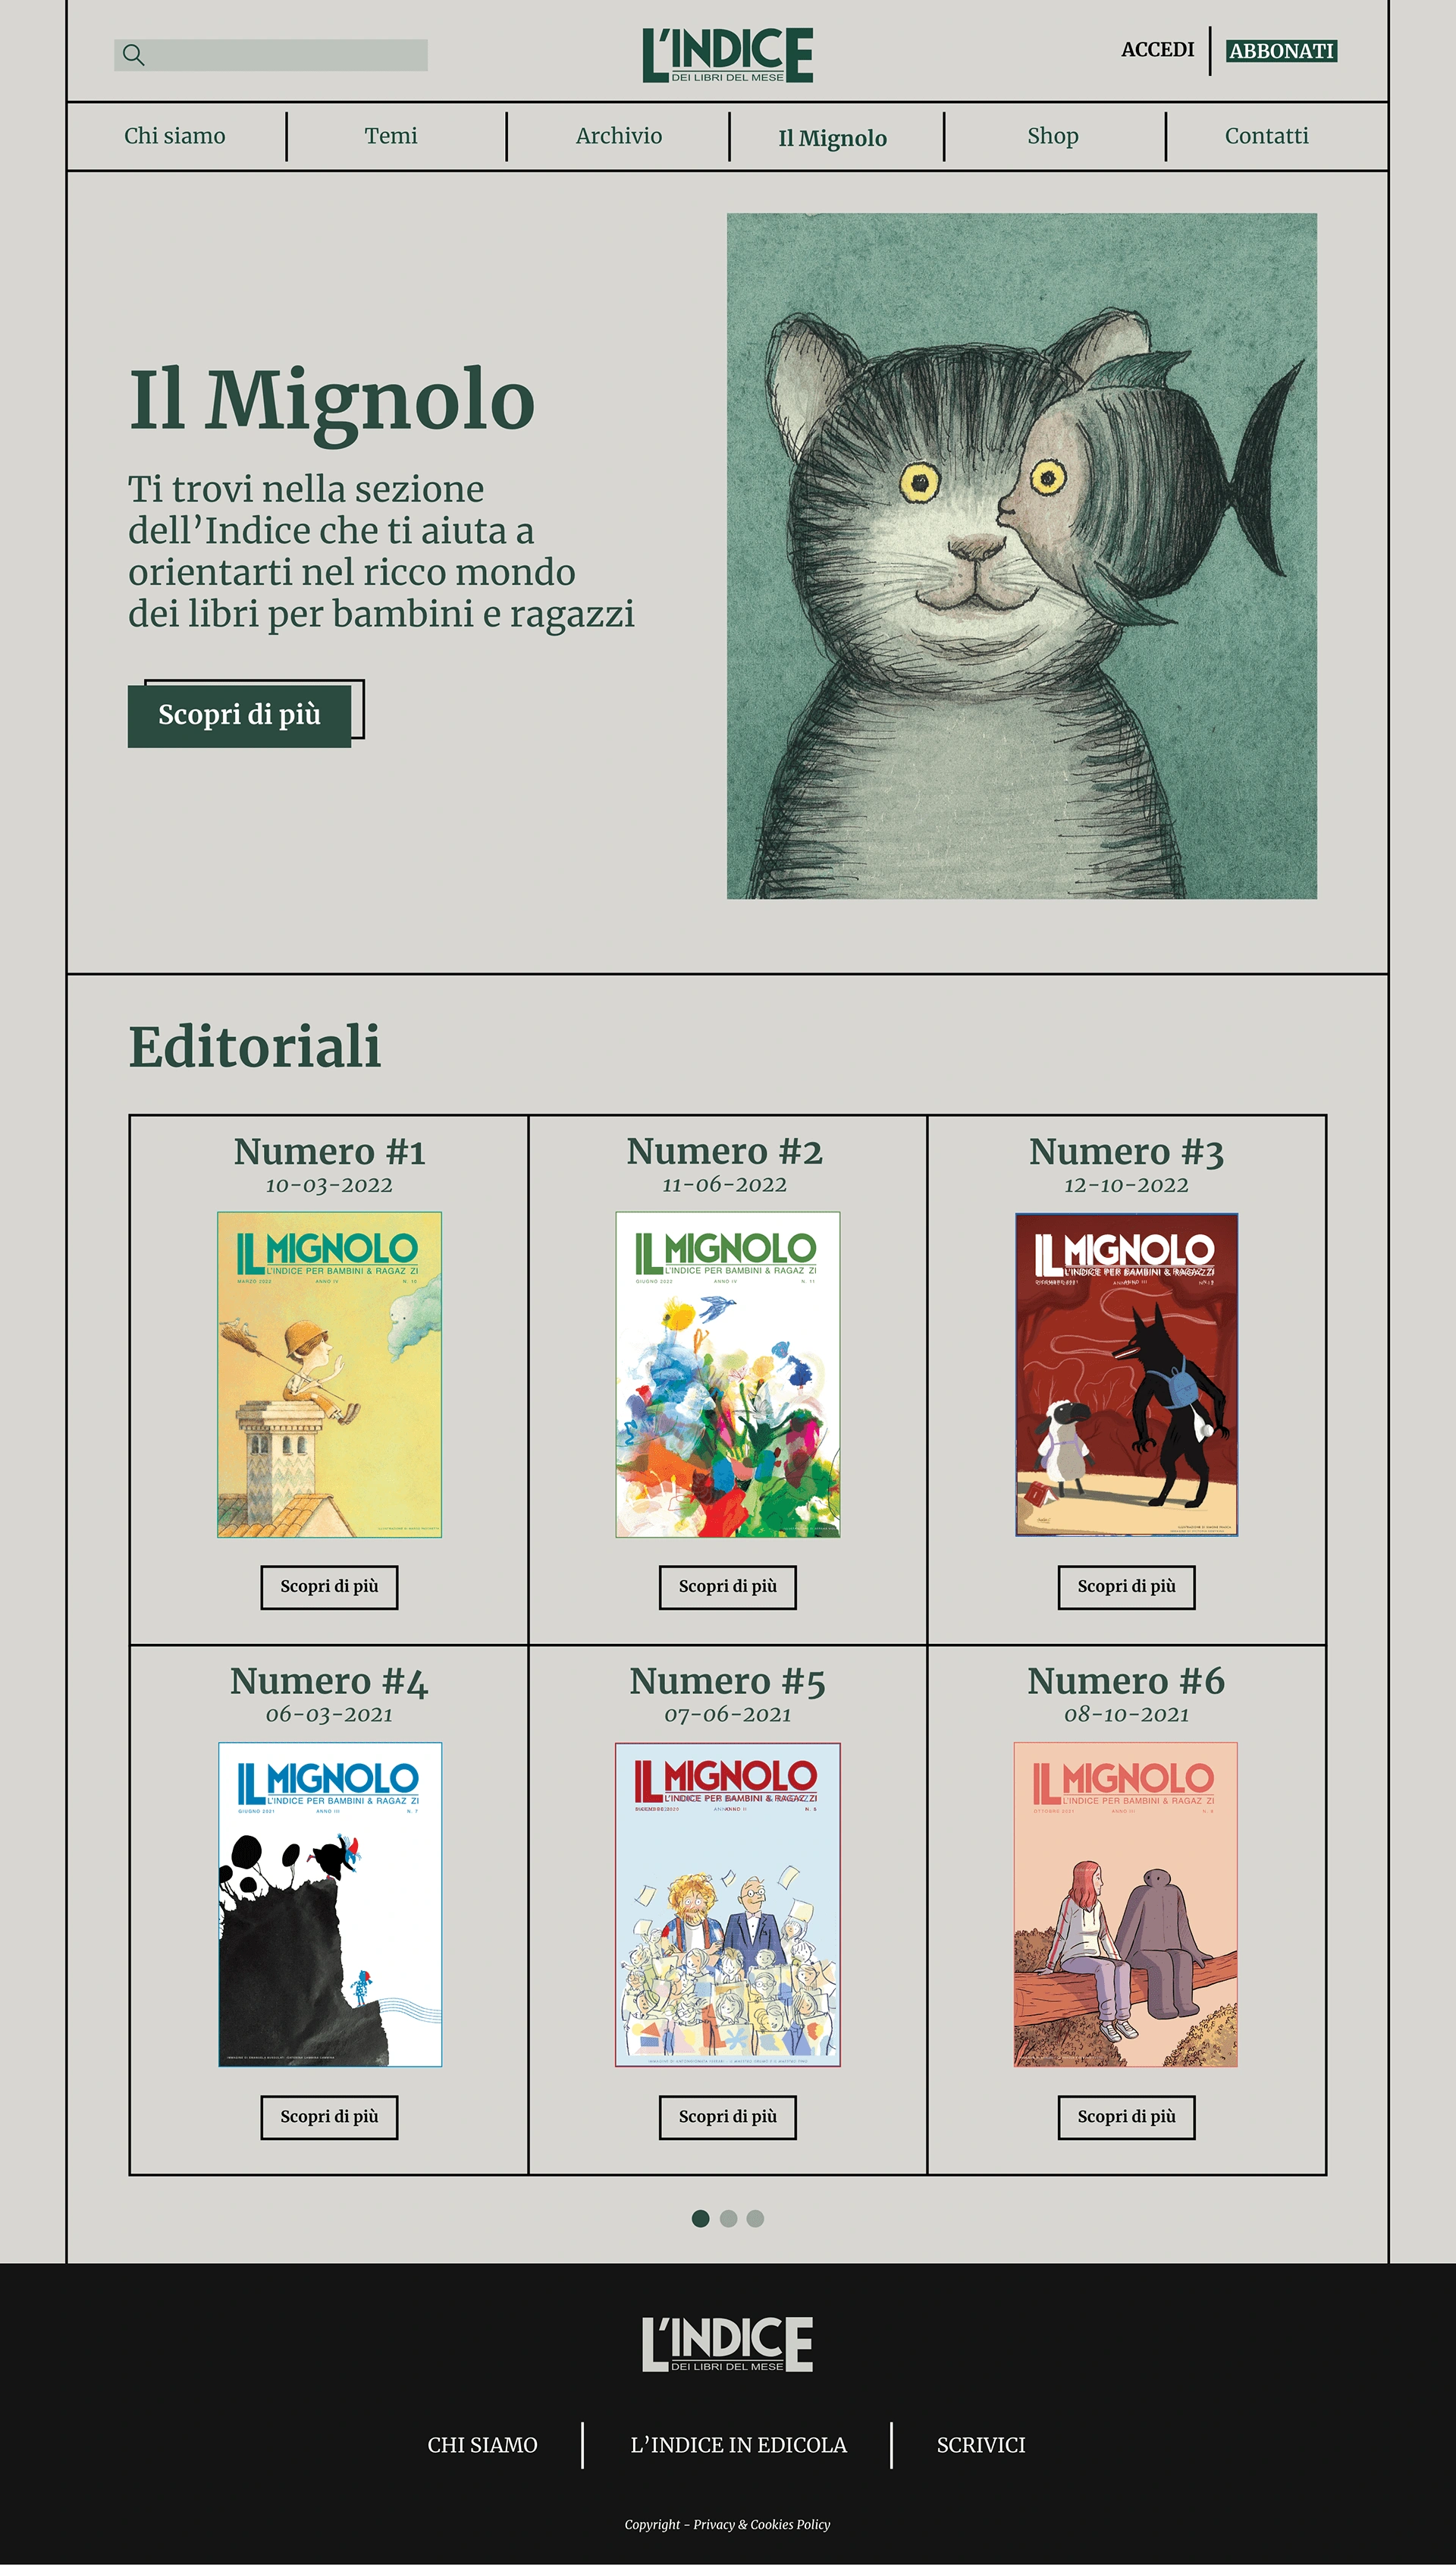Open L'INDICE IN EDICOLA footer link
1456x2565 pixels.
pos(738,2445)
